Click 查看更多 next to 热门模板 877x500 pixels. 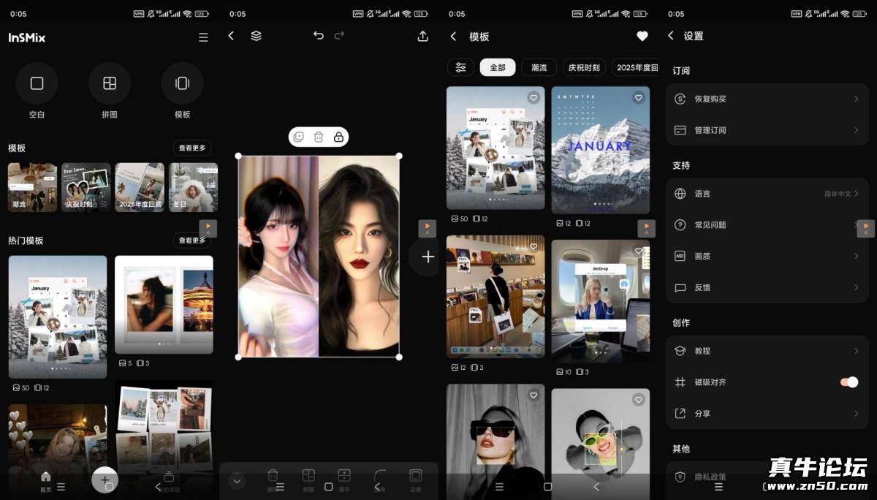[191, 240]
